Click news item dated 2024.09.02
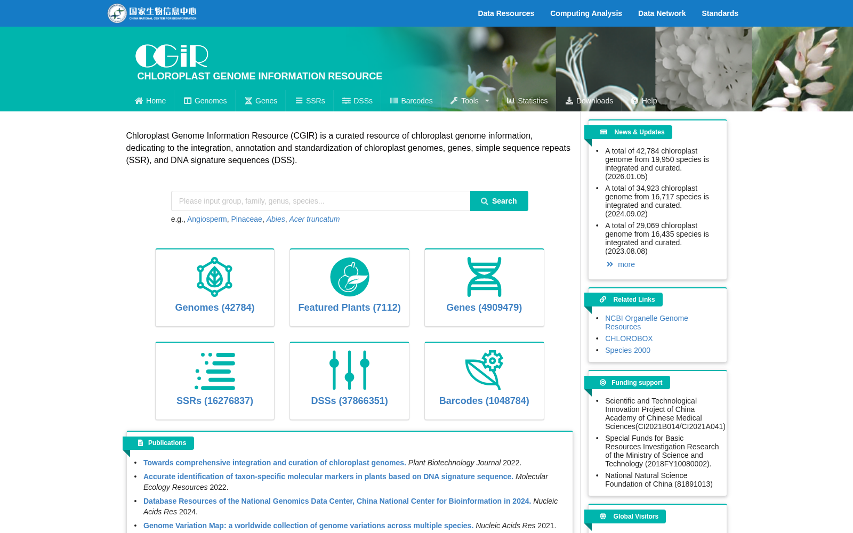 657,201
